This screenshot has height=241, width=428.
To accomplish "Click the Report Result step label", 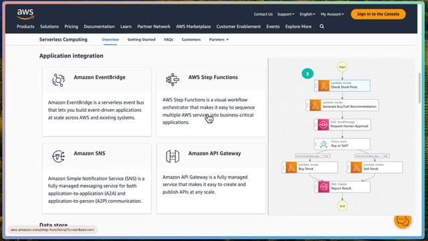I will [x=341, y=189].
